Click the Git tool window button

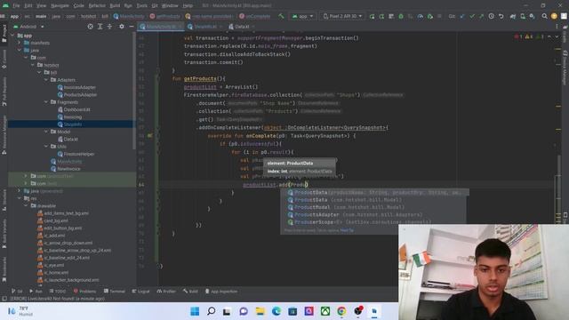pyautogui.click(x=17, y=292)
